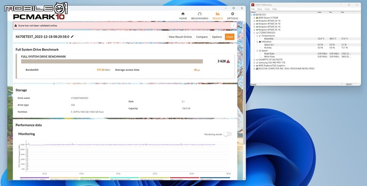Click the Utilization category icon
The height and width of the screenshot is (186, 367).
tap(260, 42)
